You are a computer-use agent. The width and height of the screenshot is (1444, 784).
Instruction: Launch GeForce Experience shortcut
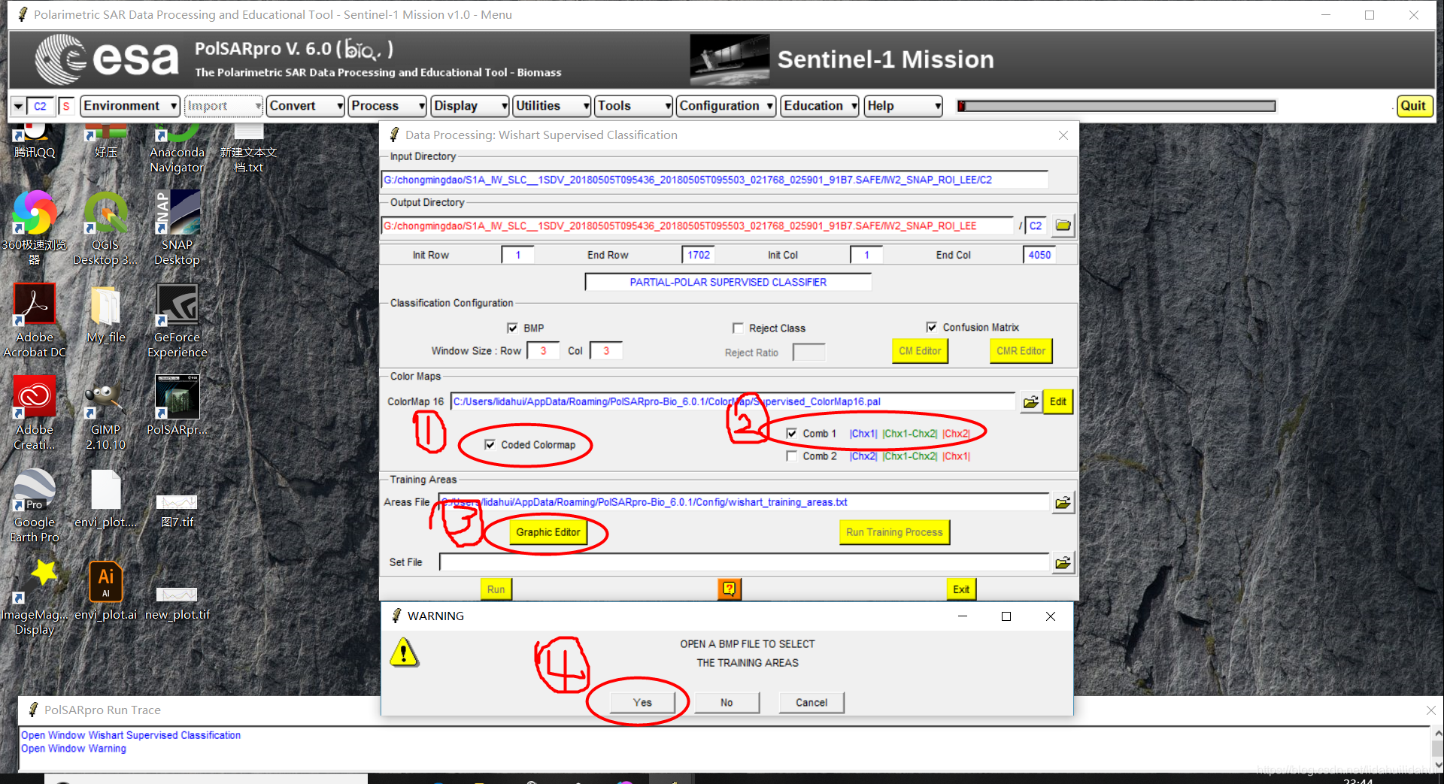point(177,320)
